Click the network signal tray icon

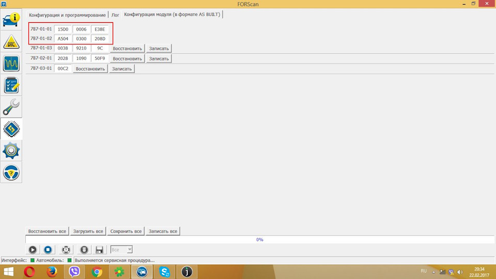(x=443, y=272)
